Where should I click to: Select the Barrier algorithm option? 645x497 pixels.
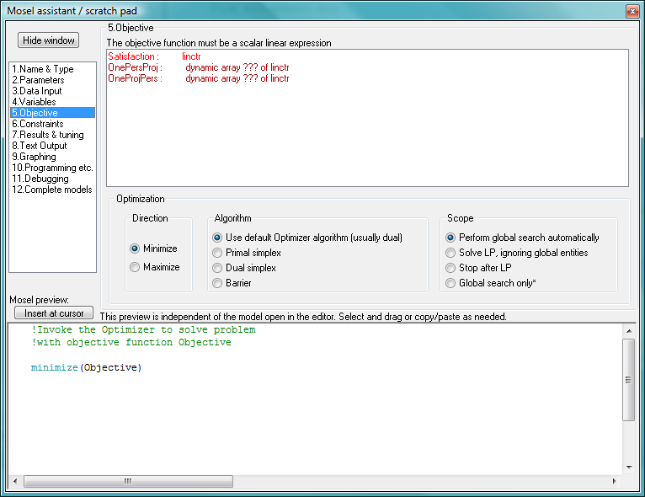[x=218, y=283]
